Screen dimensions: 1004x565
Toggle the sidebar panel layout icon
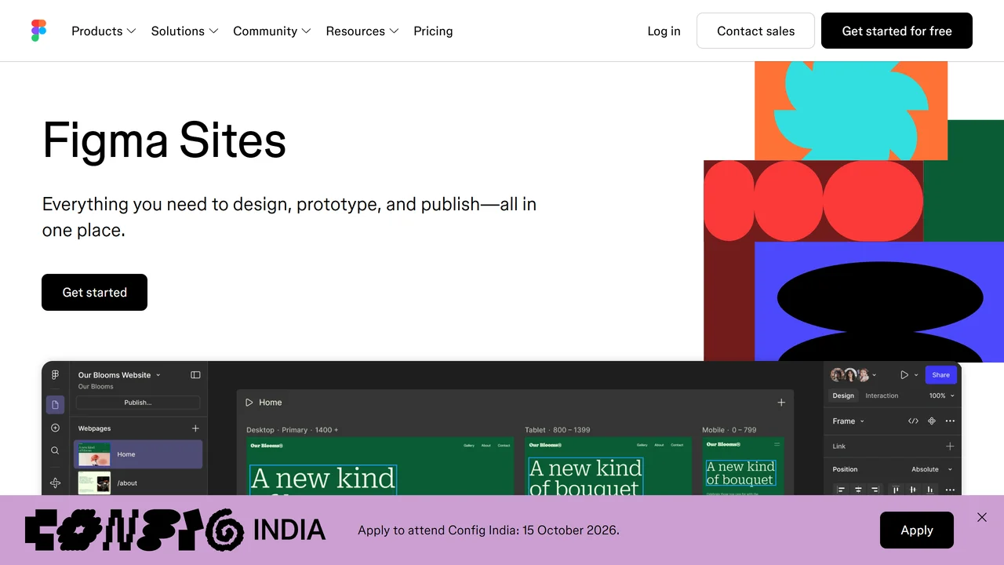pyautogui.click(x=195, y=375)
